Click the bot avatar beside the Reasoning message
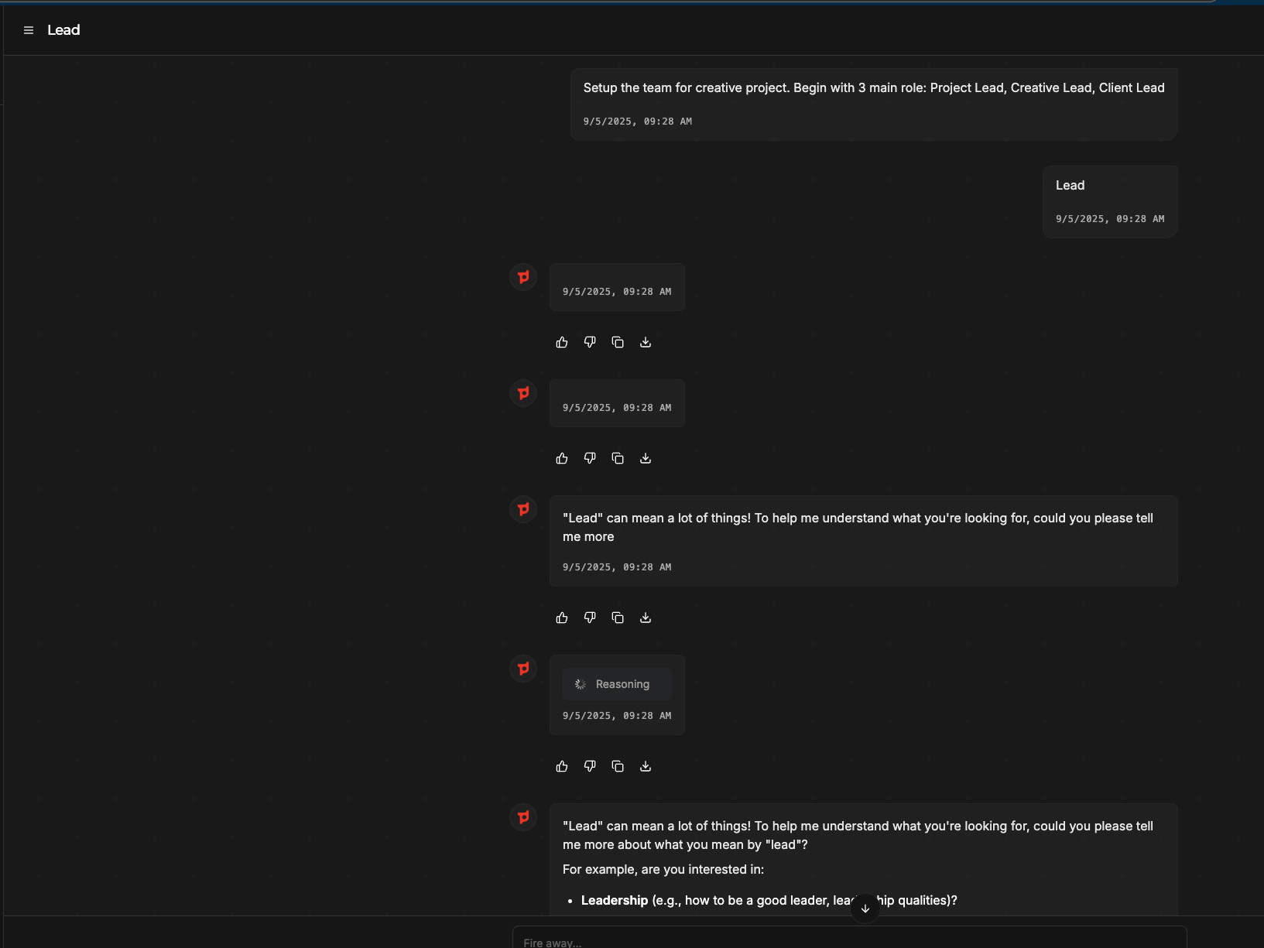The image size is (1264, 948). pos(523,669)
